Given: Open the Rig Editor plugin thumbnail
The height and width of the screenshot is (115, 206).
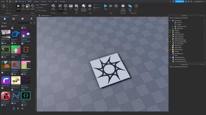Looking at the screenshot, I should [16, 50].
